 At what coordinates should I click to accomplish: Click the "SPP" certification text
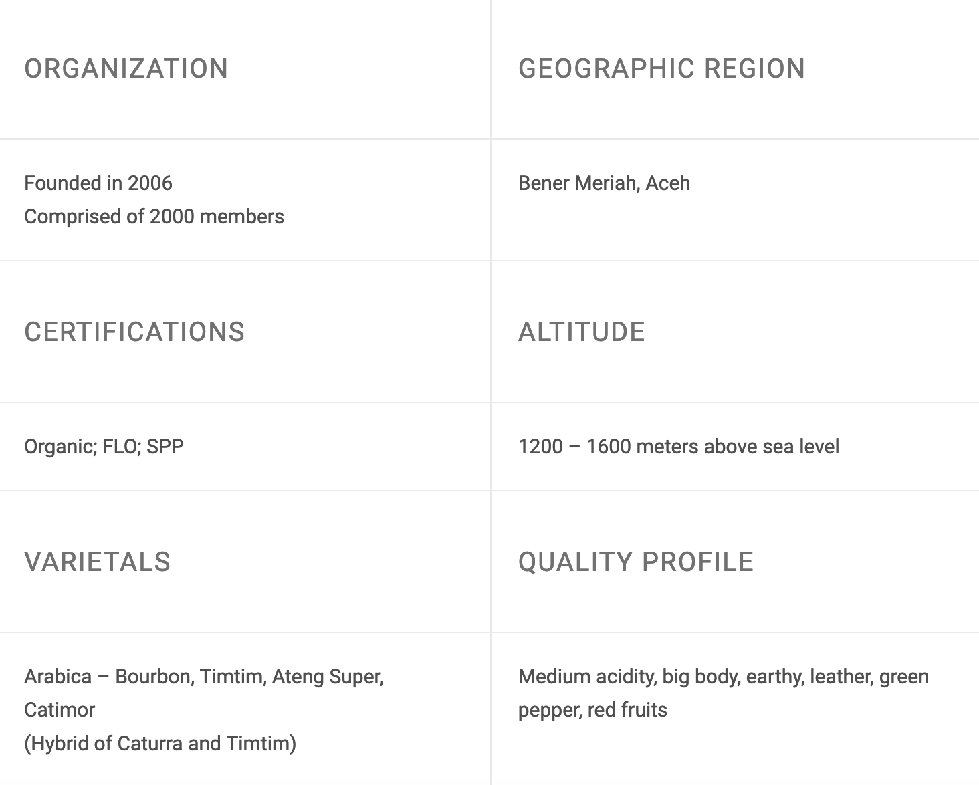(165, 447)
